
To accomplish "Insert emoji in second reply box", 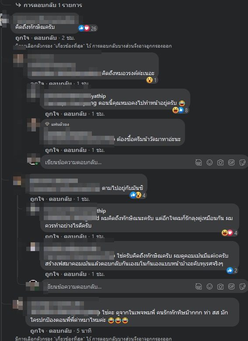I will coord(210,286).
